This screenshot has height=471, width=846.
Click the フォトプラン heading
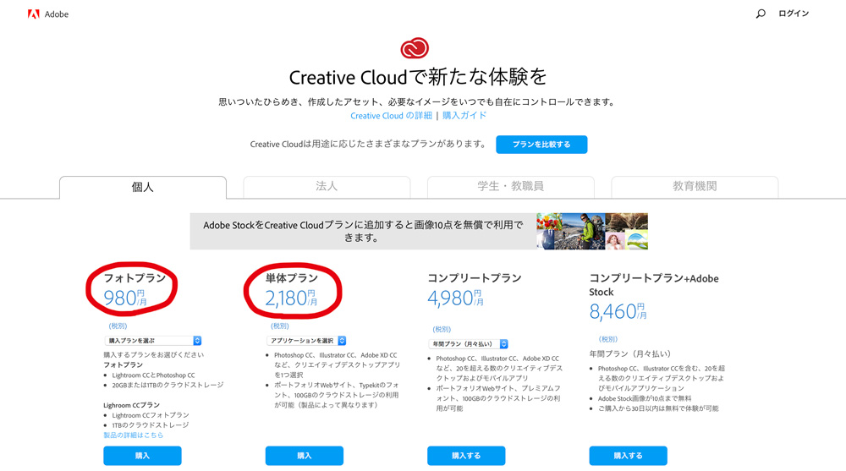(x=135, y=278)
